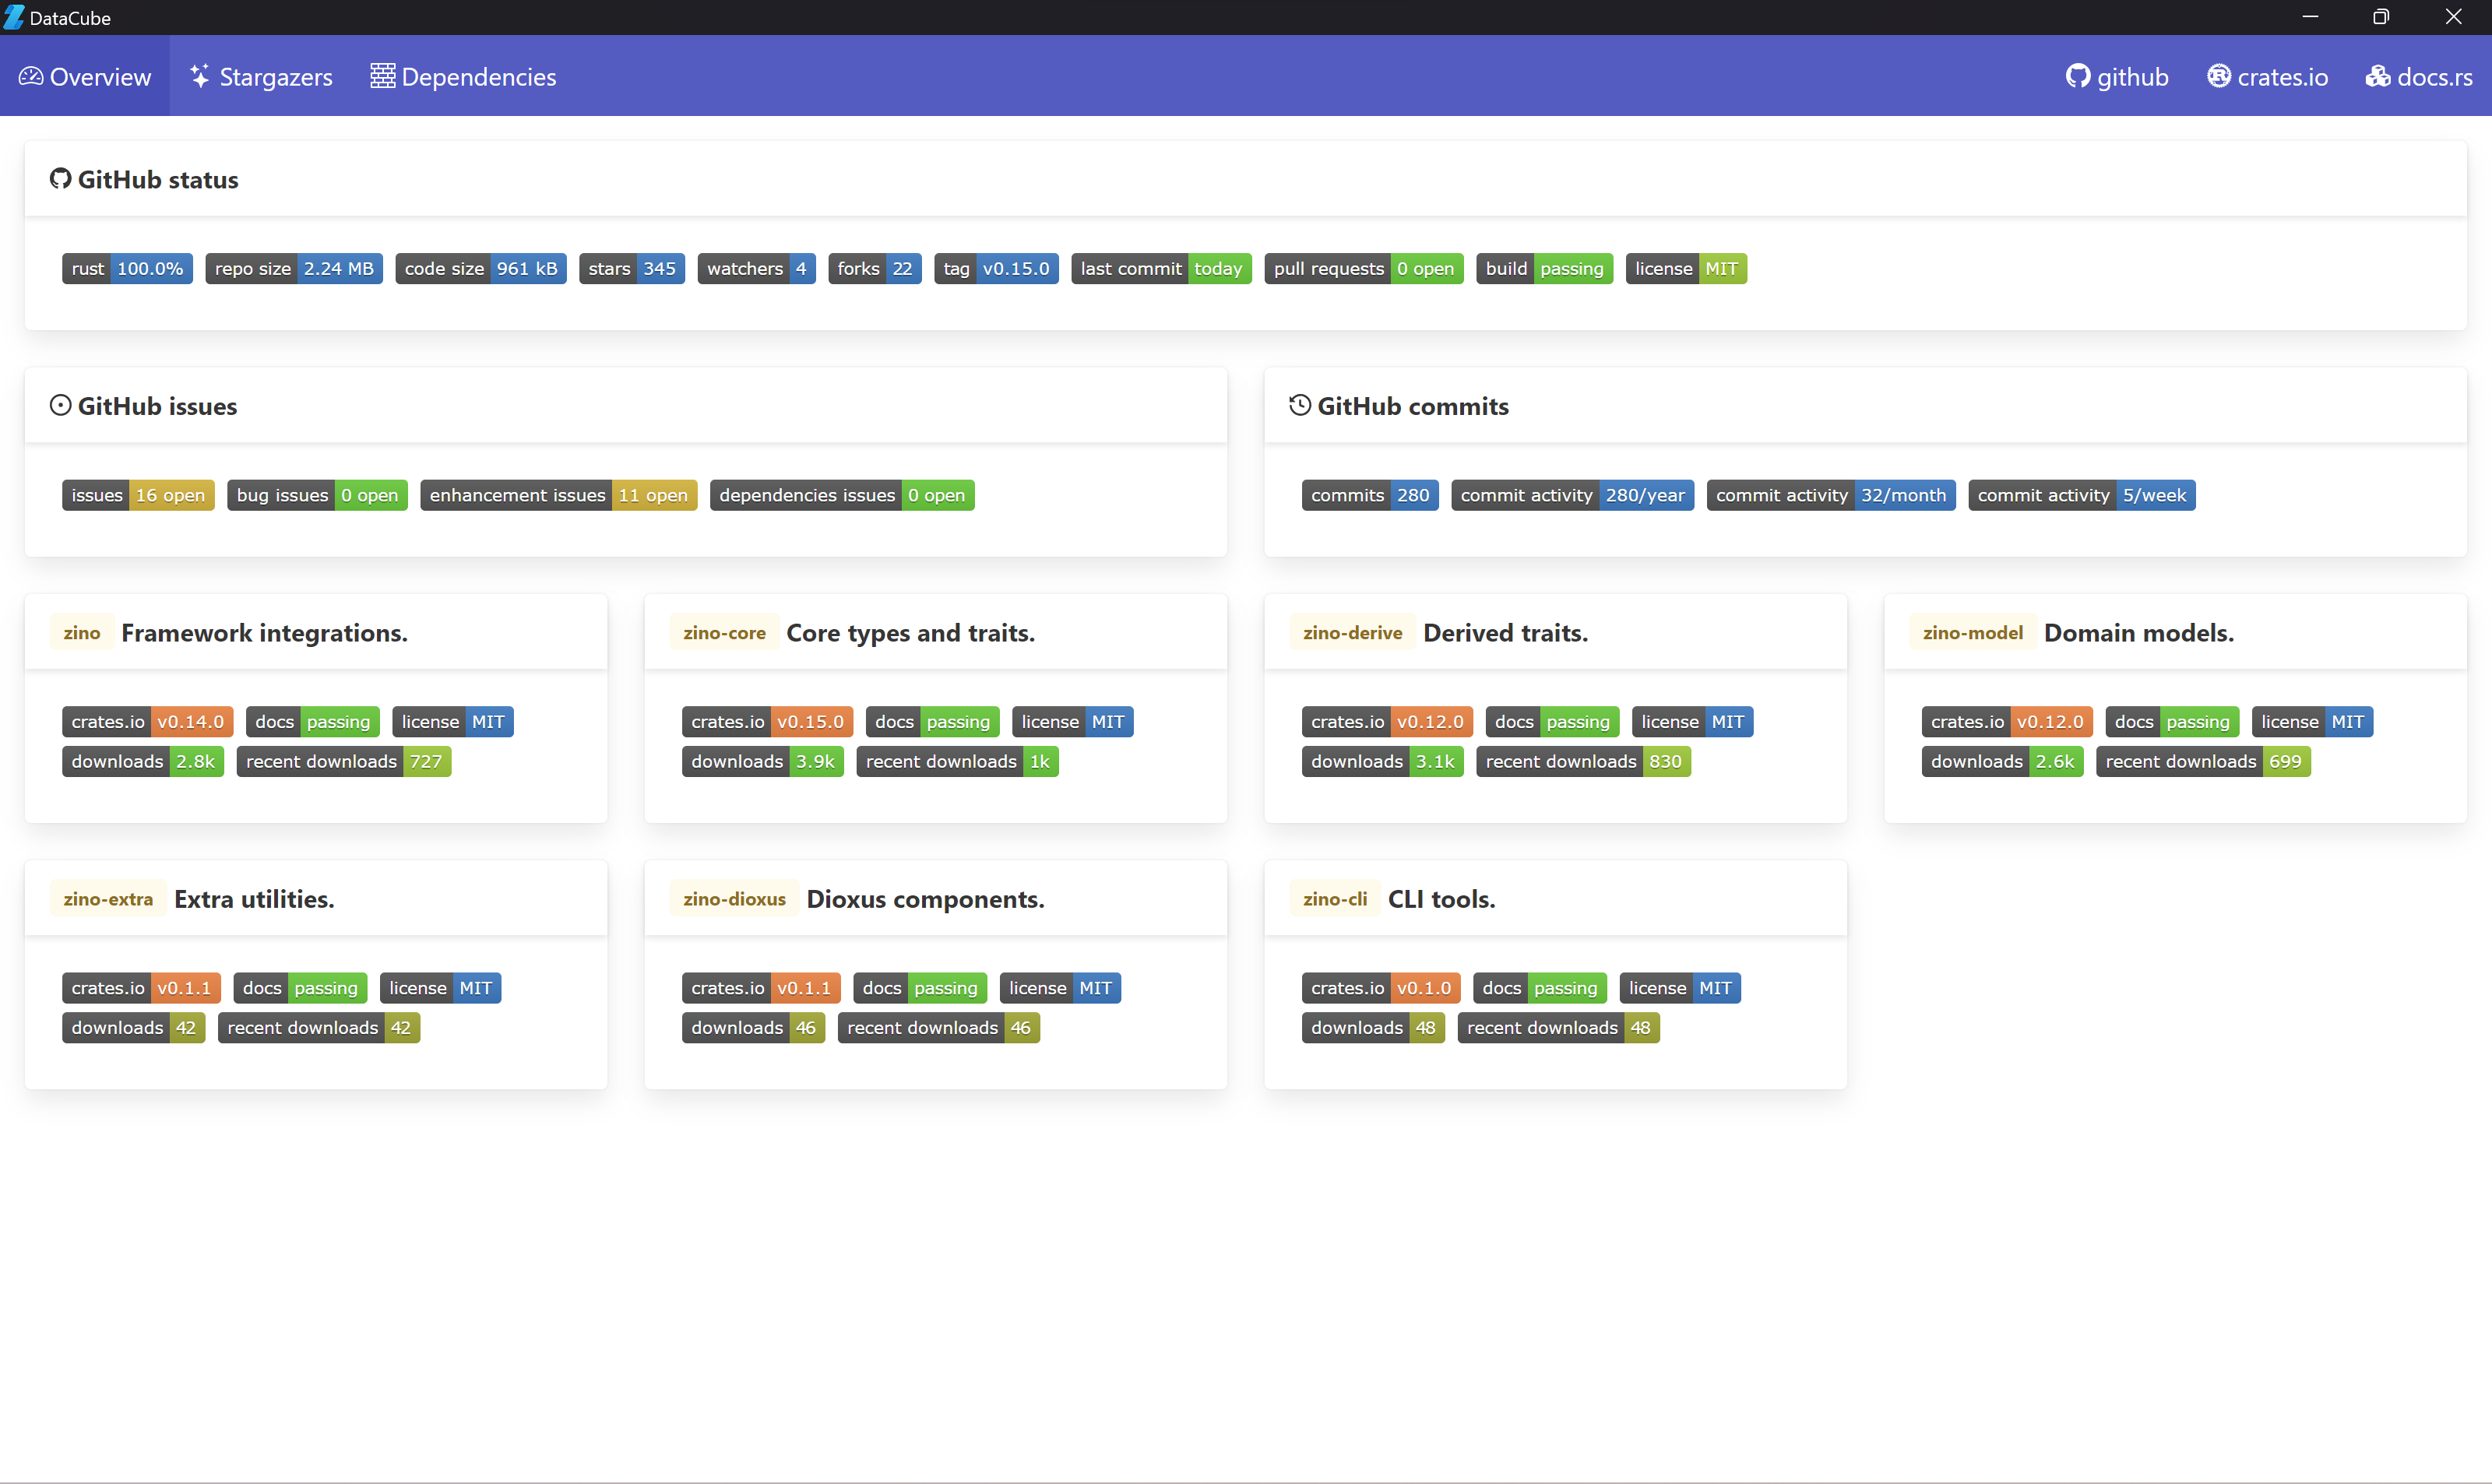This screenshot has height=1484, width=2492.
Task: Click the crates.io v0.1.1 badge in zino-extra card
Action: 141,987
